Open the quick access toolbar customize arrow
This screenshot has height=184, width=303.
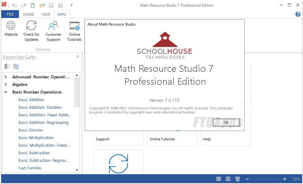pyautogui.click(x=71, y=5)
